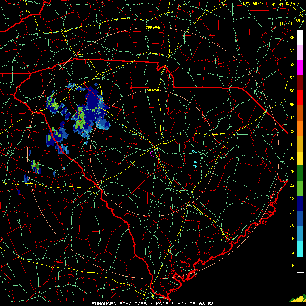
Task: Click the '18' scale value label
Action: tap(292, 199)
